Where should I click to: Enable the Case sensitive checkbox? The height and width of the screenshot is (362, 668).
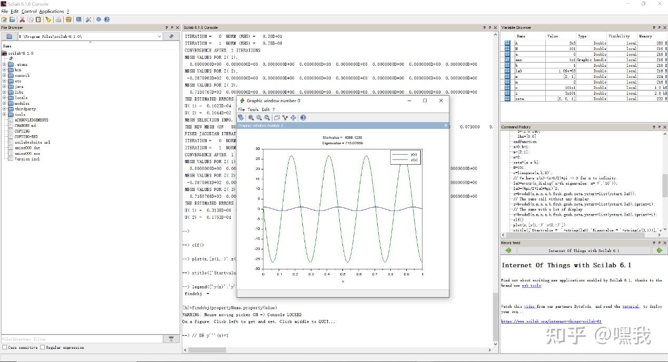click(5, 347)
